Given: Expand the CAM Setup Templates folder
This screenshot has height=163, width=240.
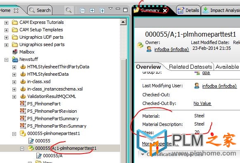Looking at the screenshot, I should tap(6, 30).
